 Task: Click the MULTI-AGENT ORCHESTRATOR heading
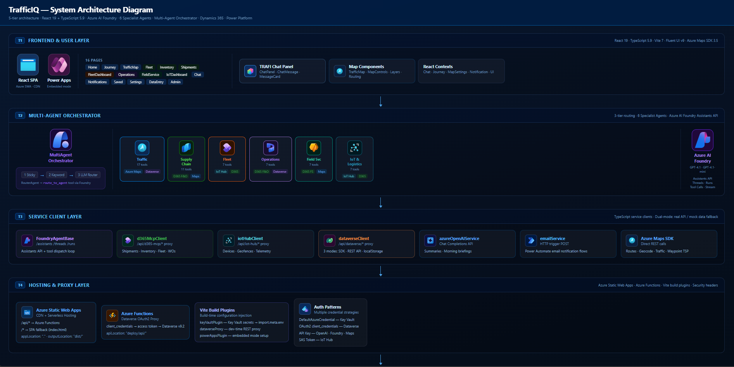coord(64,116)
